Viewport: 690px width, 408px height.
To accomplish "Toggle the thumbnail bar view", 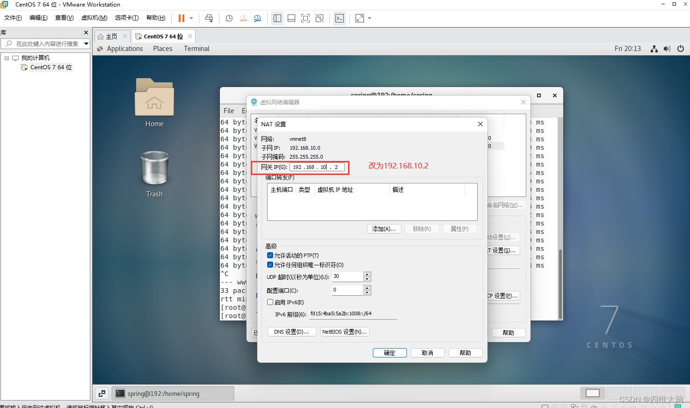I will [x=291, y=18].
